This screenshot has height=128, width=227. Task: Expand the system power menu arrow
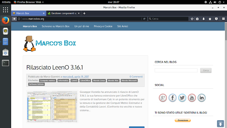click(224, 2)
